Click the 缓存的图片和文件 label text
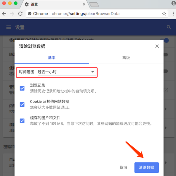Image resolution: width=176 pixels, height=176 pixels. pyautogui.click(x=45, y=118)
